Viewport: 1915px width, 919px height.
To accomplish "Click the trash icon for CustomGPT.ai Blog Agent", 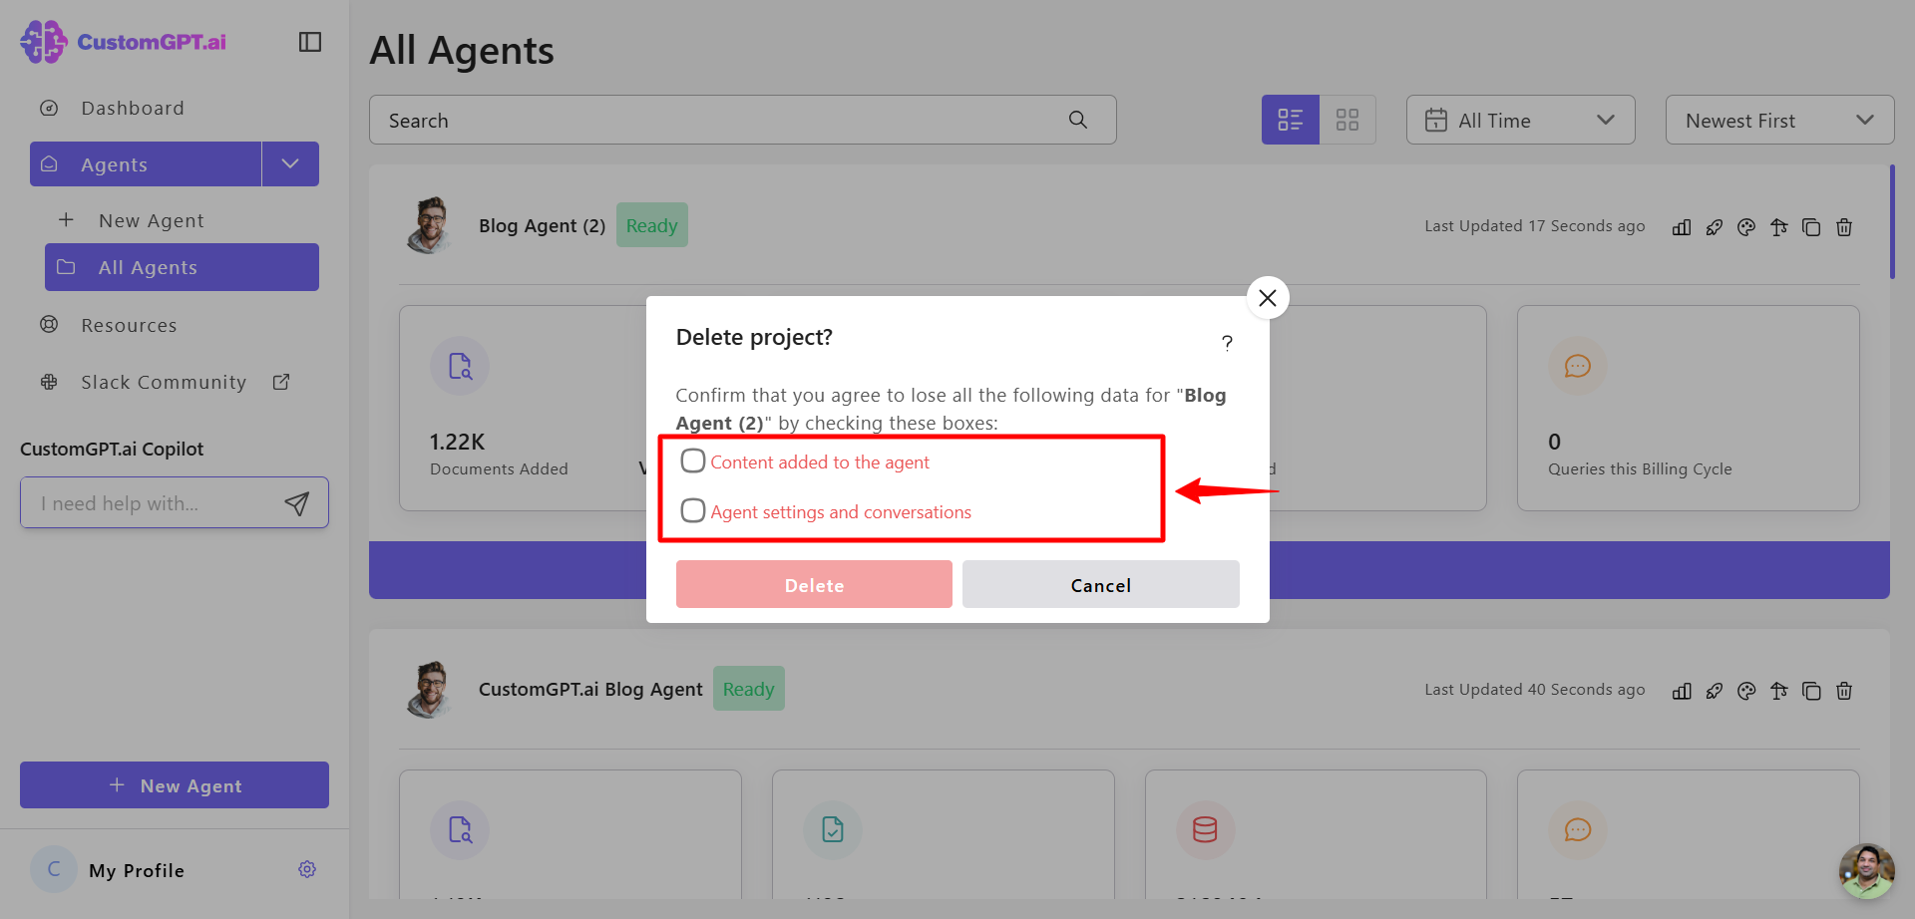I will tap(1844, 691).
